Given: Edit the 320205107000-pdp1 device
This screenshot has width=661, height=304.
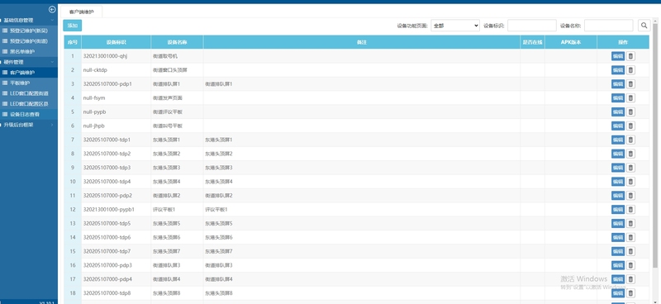Looking at the screenshot, I should pos(617,84).
